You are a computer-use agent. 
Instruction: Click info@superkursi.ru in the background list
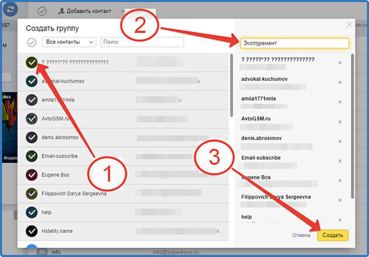(x=176, y=252)
